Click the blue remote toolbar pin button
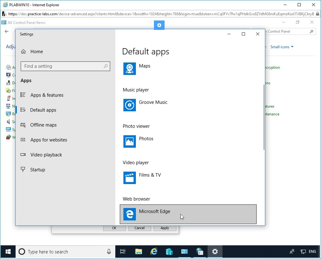Viewport: 321px width, 259px height. click(159, 25)
